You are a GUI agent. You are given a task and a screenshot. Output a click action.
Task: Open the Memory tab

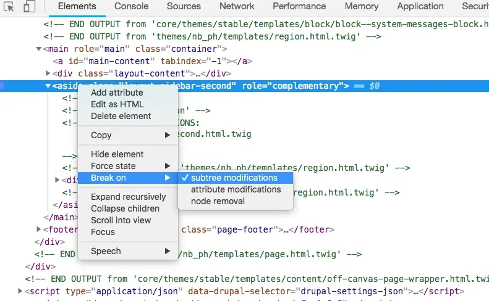click(362, 6)
